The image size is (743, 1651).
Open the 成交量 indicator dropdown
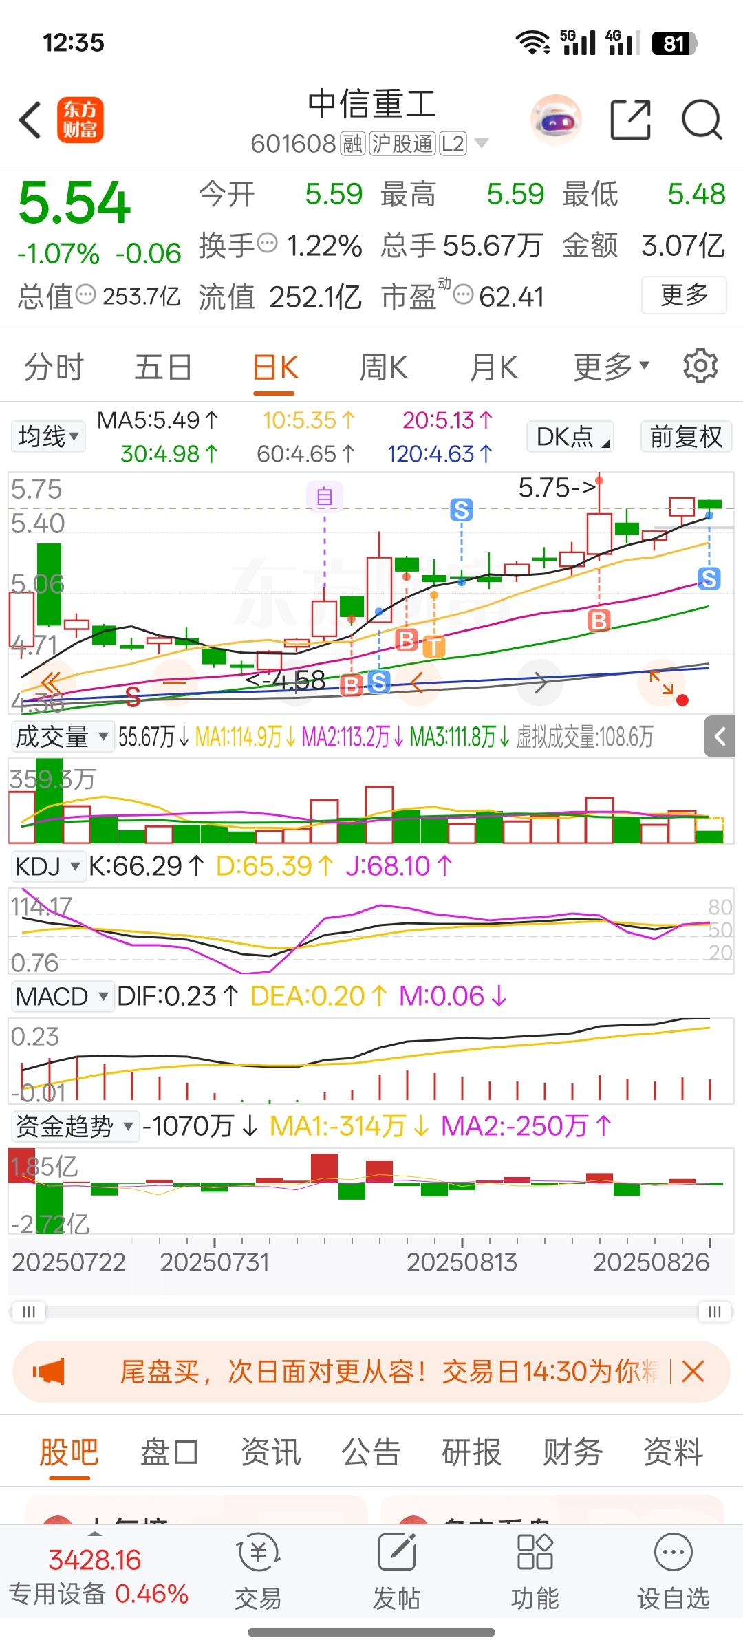62,737
